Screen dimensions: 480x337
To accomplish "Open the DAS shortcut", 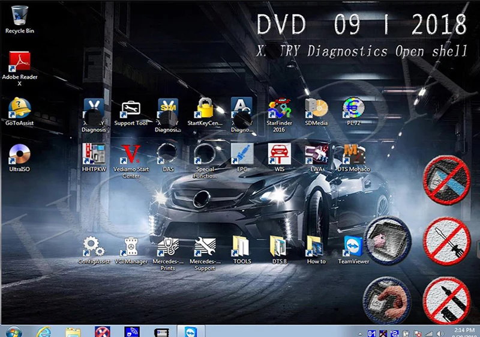I will (x=168, y=158).
